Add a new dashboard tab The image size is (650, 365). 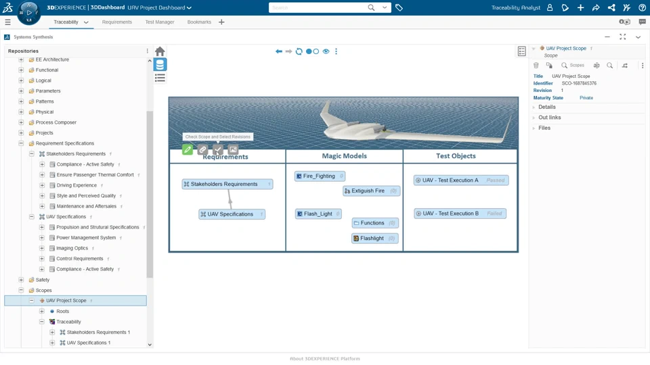pos(221,22)
